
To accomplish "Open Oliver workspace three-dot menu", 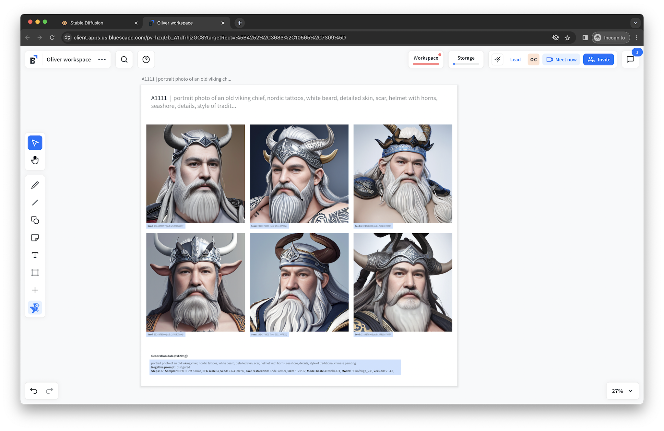I will (102, 59).
